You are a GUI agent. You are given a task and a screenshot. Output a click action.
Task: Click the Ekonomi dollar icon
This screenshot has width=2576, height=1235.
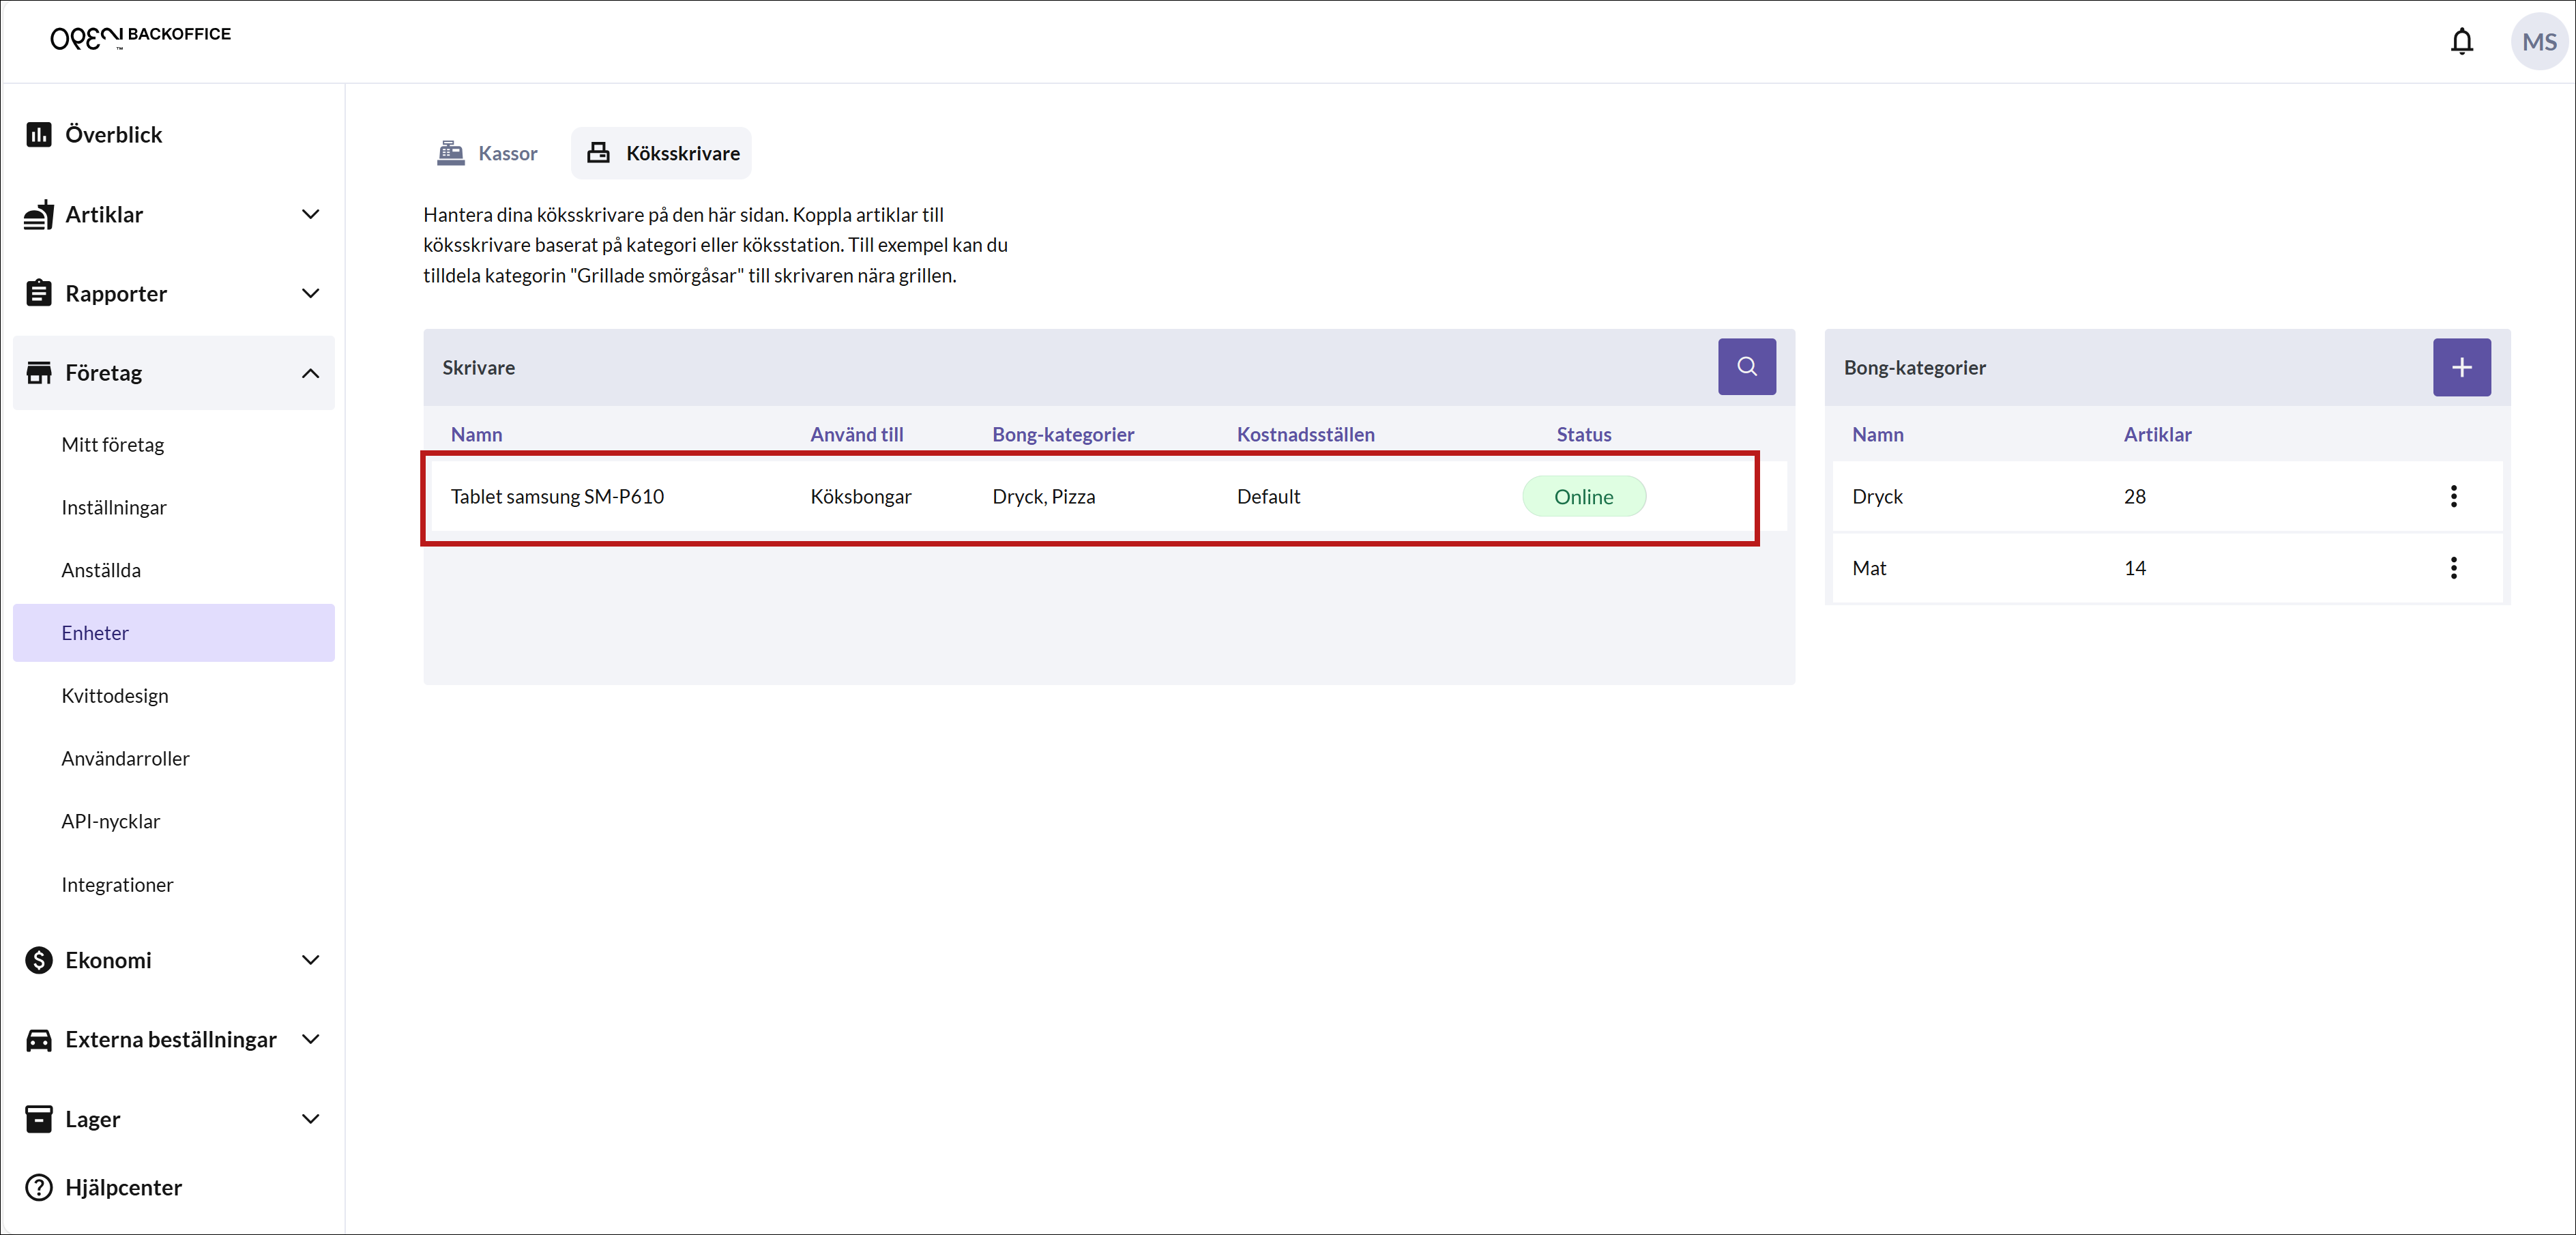click(39, 960)
